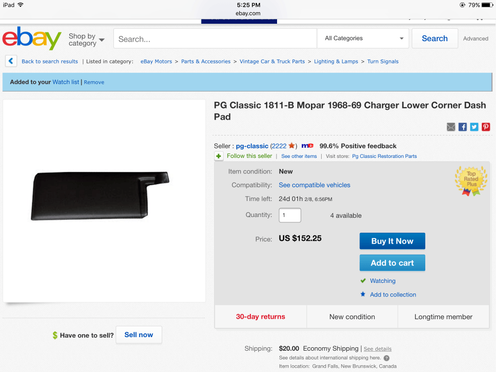
Task: Click the Buy It Now button
Action: (392, 241)
